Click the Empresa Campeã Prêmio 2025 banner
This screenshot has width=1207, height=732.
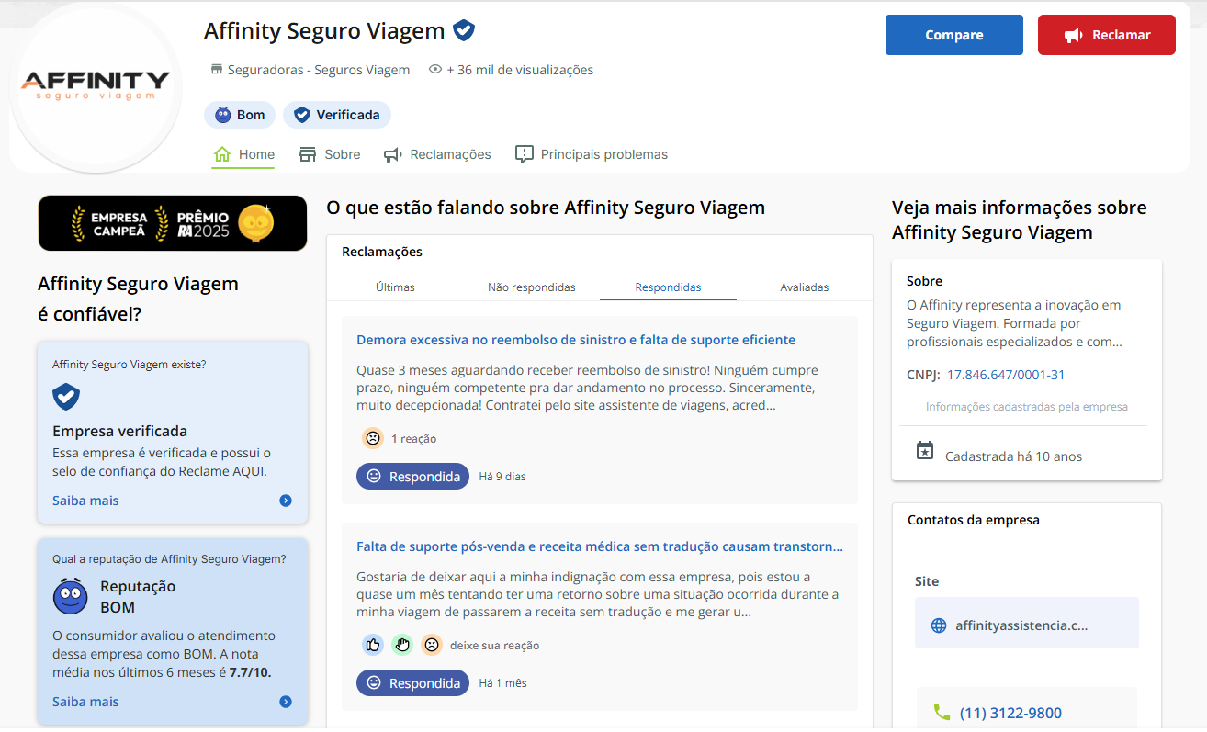point(173,222)
